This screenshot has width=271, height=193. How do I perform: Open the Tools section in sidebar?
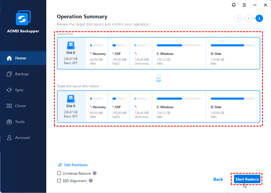(20, 122)
